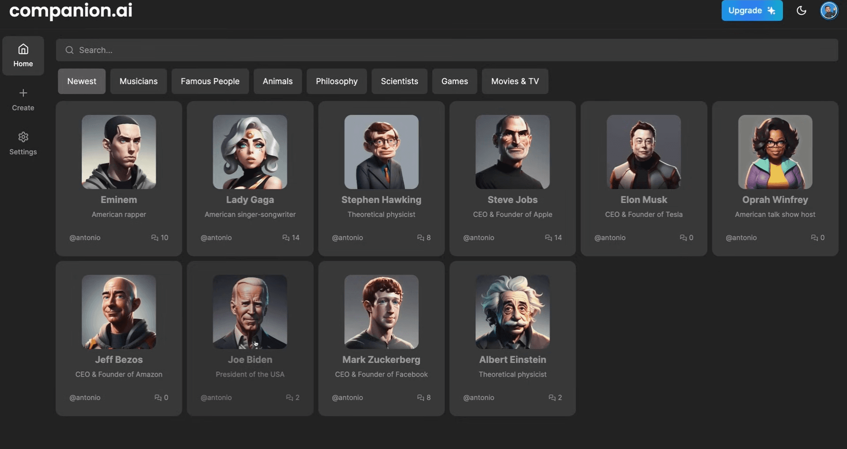Viewport: 847px width, 449px height.
Task: Open Oprah Winfrey's avatar thumbnail
Action: tap(775, 152)
